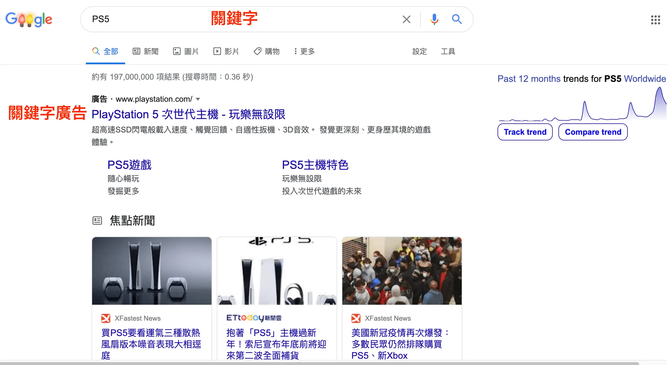
Task: Switch to the 圖片 tab
Action: (x=186, y=51)
